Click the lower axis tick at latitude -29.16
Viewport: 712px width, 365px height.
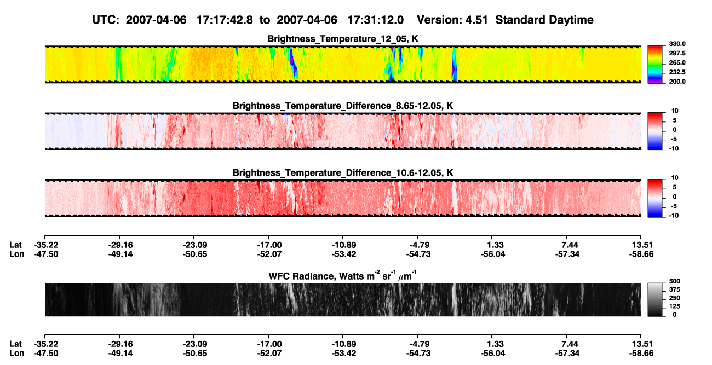[x=120, y=344]
